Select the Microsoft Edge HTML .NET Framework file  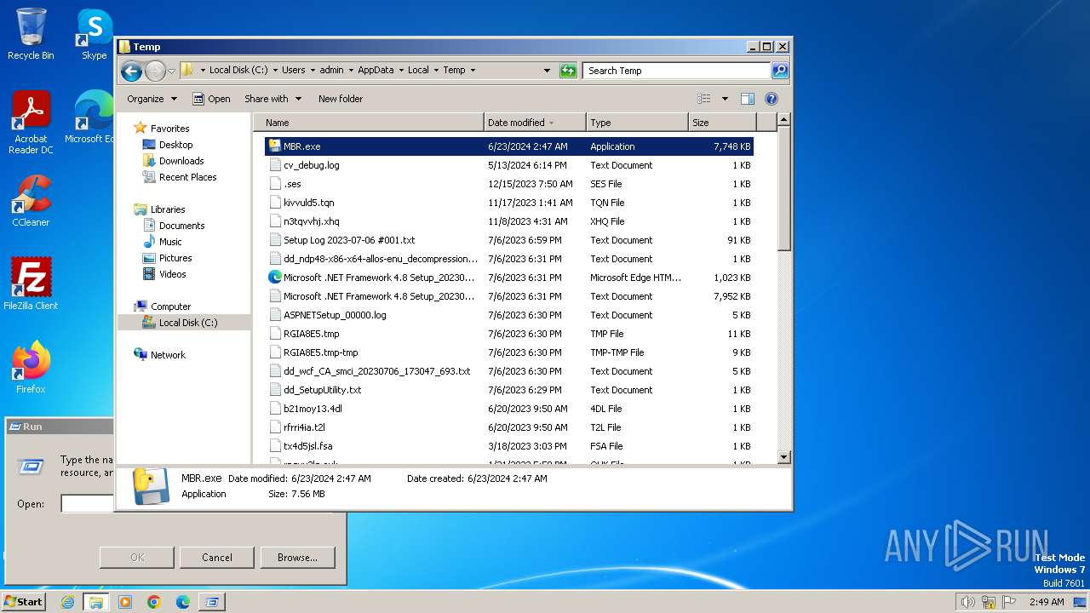click(508, 278)
